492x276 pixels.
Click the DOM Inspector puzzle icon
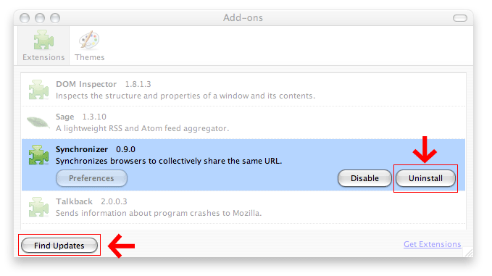pyautogui.click(x=38, y=90)
